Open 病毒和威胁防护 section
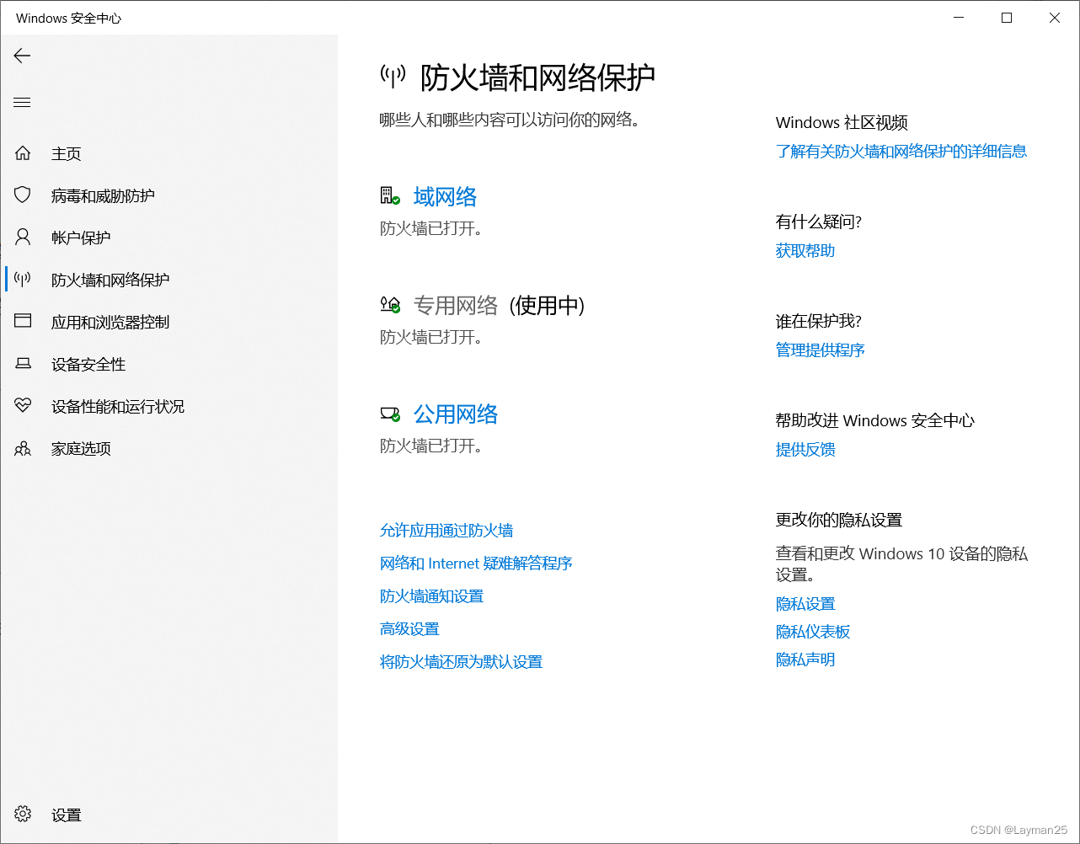1080x844 pixels. point(103,195)
